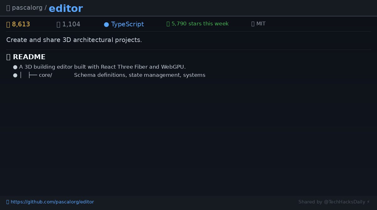Click the React Three Fiber README line
This screenshot has width=377, height=210.
coord(102,67)
